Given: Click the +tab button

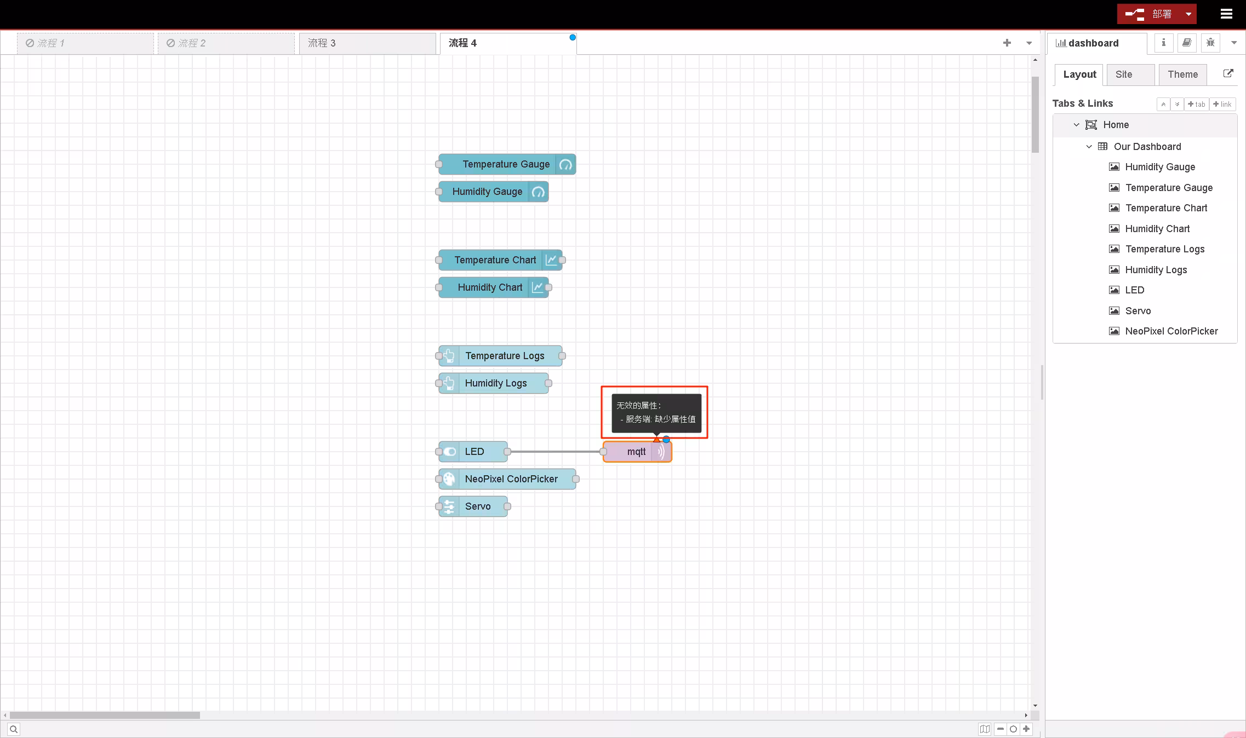Looking at the screenshot, I should pos(1196,104).
